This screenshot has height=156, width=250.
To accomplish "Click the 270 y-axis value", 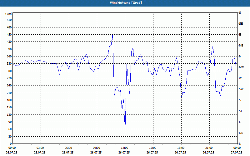I will 9,78.
